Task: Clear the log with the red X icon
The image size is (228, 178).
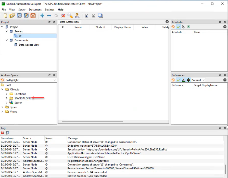Action: coord(3,133)
